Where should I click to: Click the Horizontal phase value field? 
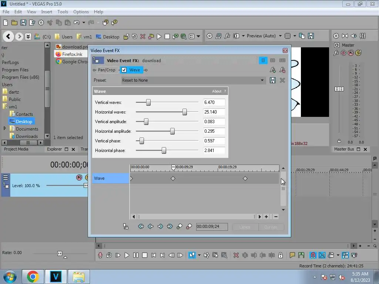[214, 151]
